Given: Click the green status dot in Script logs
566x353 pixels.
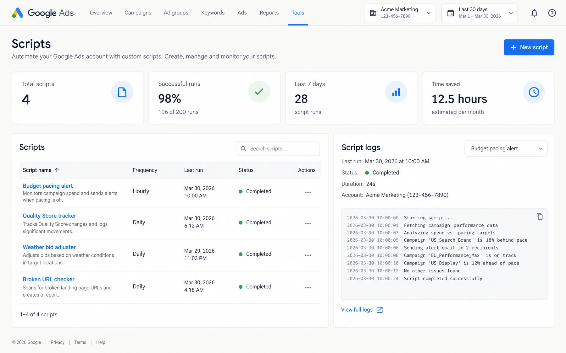Looking at the screenshot, I should coord(367,173).
